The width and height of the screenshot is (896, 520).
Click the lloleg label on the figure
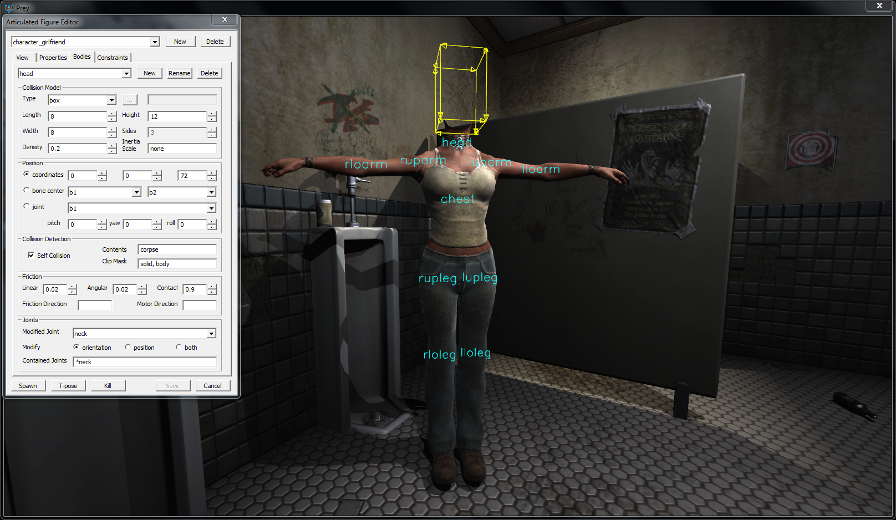tap(476, 353)
